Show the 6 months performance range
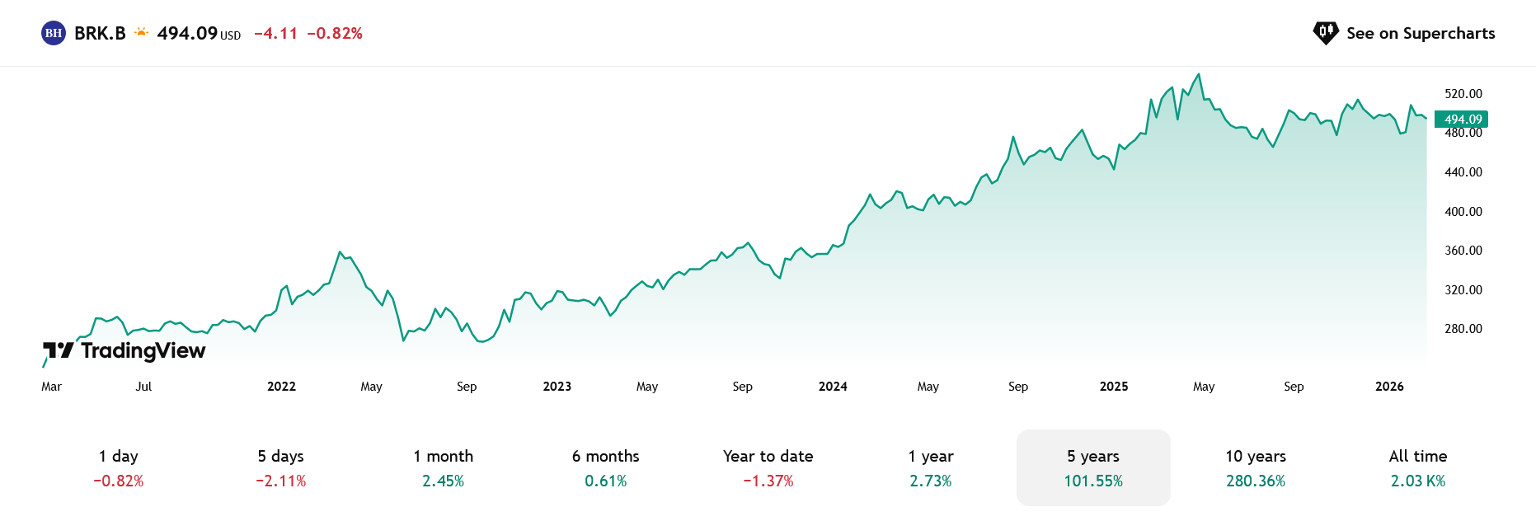The width and height of the screenshot is (1536, 521). [x=605, y=467]
